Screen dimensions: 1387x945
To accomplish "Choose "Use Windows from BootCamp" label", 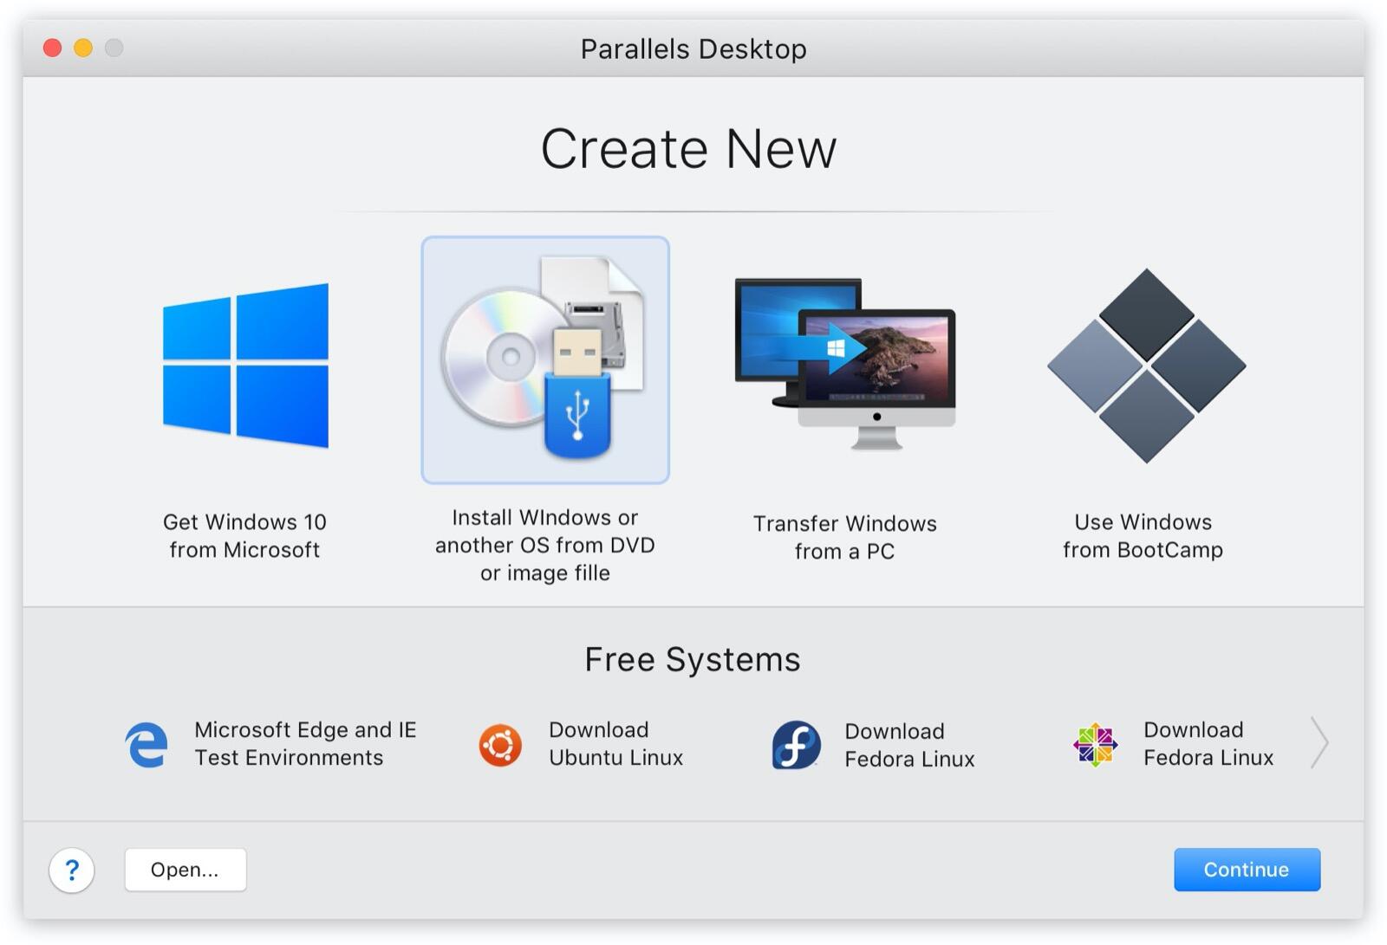I will (1143, 535).
